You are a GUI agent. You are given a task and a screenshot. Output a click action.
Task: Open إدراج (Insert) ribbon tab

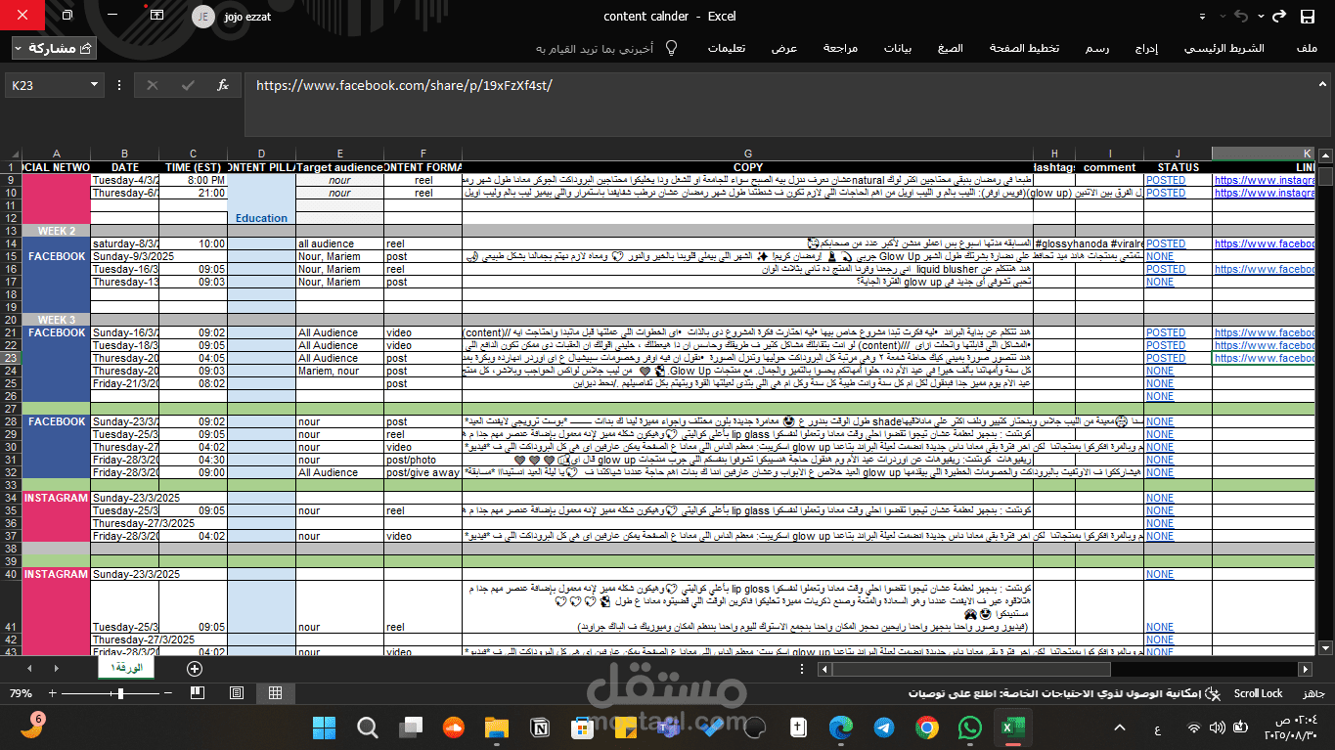1146,48
